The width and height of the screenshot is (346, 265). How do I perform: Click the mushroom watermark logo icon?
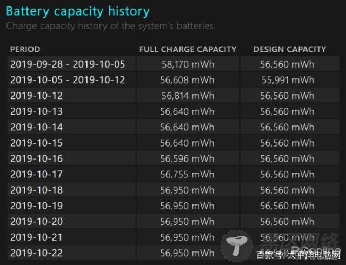tap(237, 246)
